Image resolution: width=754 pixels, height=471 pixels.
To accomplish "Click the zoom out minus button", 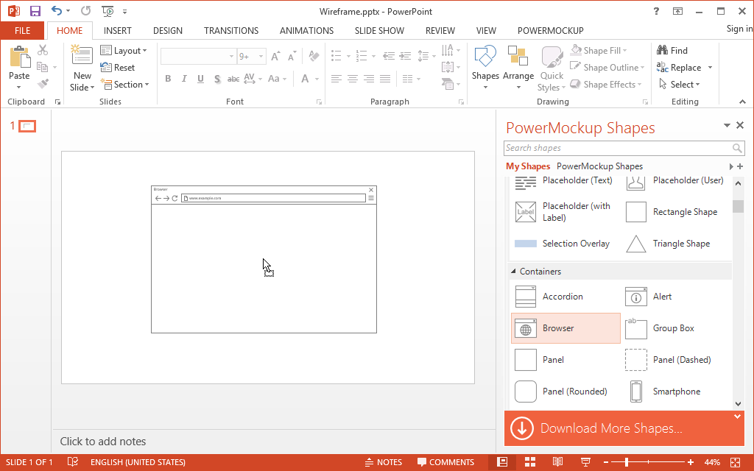I will point(606,462).
